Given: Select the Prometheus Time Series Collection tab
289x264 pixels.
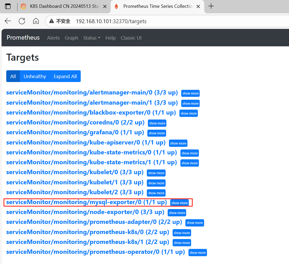Looking at the screenshot, I should [x=157, y=7].
